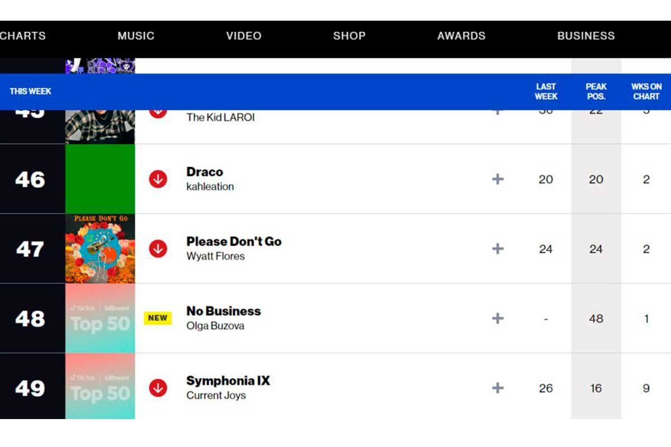
Task: Open the CHARTS menu
Action: (23, 35)
